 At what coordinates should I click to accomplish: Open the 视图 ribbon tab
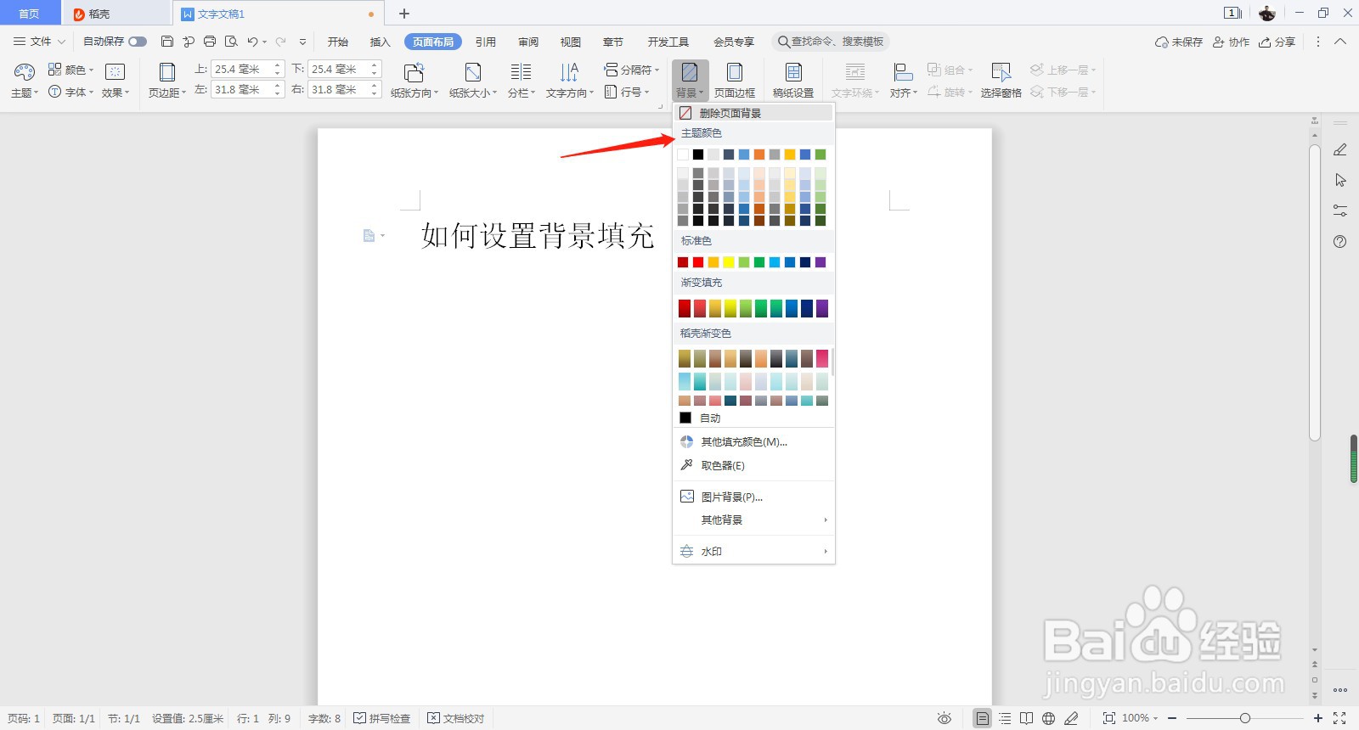571,42
